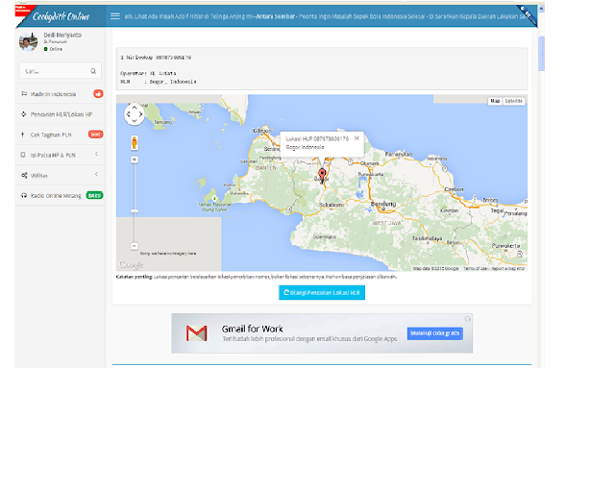The height and width of the screenshot is (492, 615).
Task: Zoom in with the map plus button
Action: click(135, 160)
